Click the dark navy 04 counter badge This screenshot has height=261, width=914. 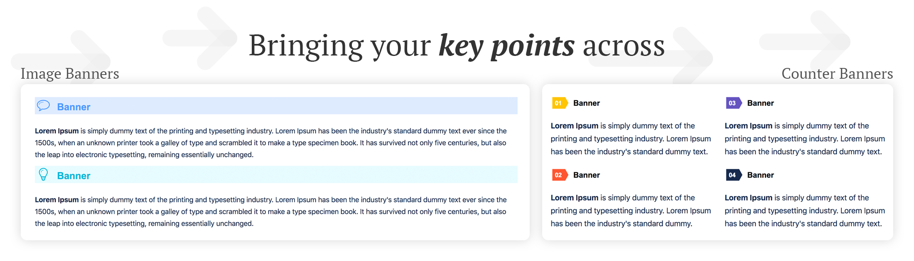733,175
